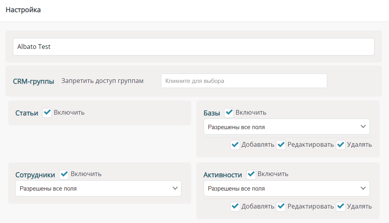Image resolution: width=389 pixels, height=223 pixels.
Task: Expand Сотрудники allowed fields dropdown
Action: [x=98, y=188]
